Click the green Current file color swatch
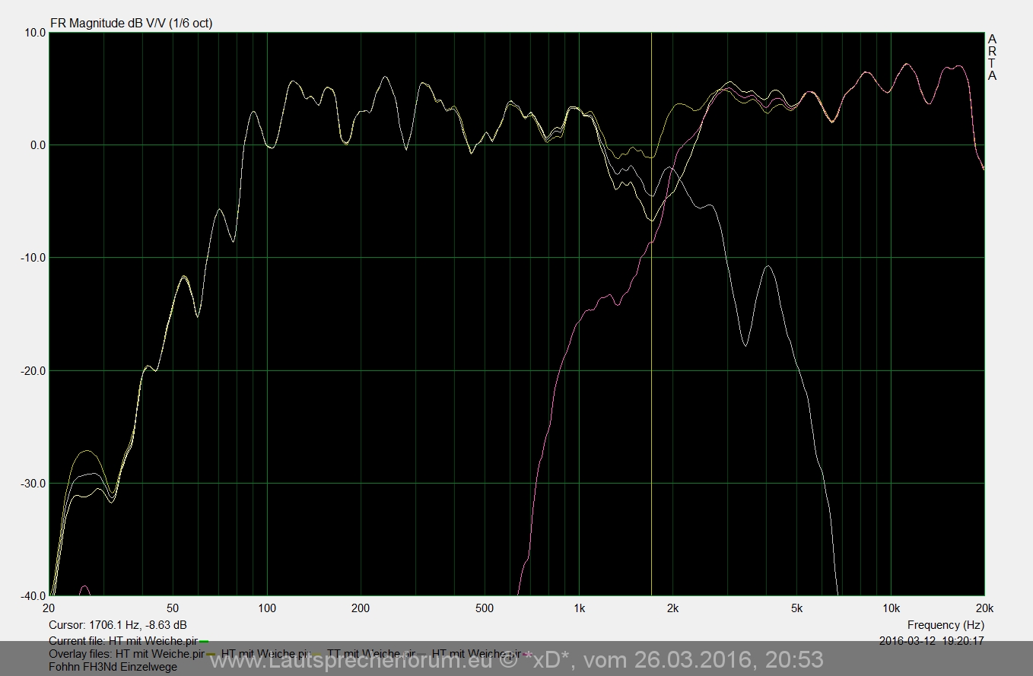 (x=204, y=642)
